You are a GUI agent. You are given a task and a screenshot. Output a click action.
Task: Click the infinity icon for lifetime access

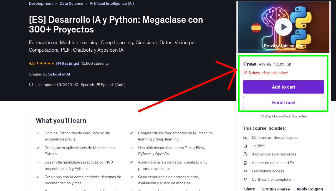point(245,171)
